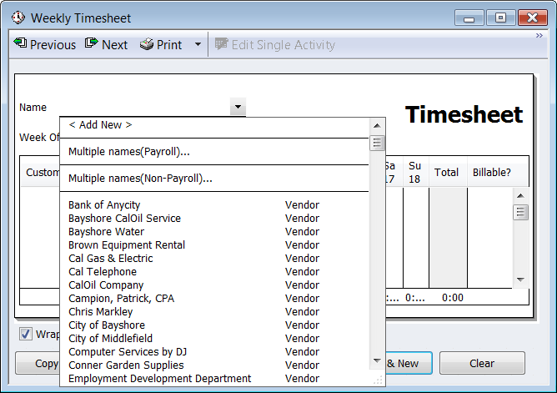Toggle the Wrap text checkbox
The image size is (557, 393).
coord(26,335)
